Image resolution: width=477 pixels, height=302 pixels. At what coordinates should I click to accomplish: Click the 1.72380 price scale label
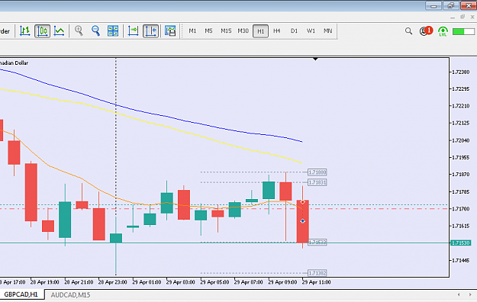(x=460, y=72)
